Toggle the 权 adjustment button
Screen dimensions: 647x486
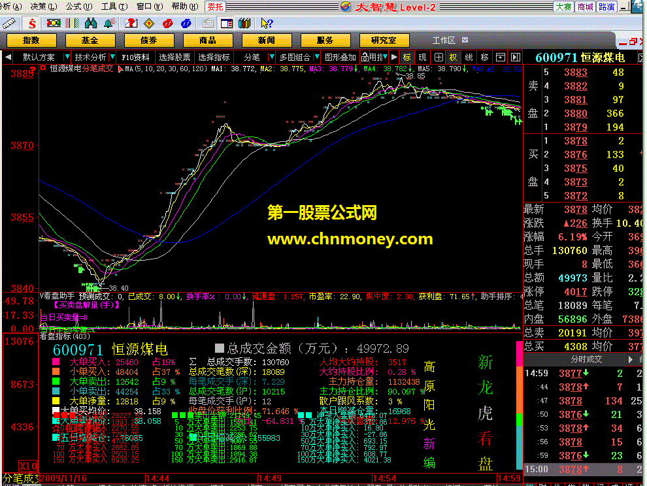pos(453,57)
